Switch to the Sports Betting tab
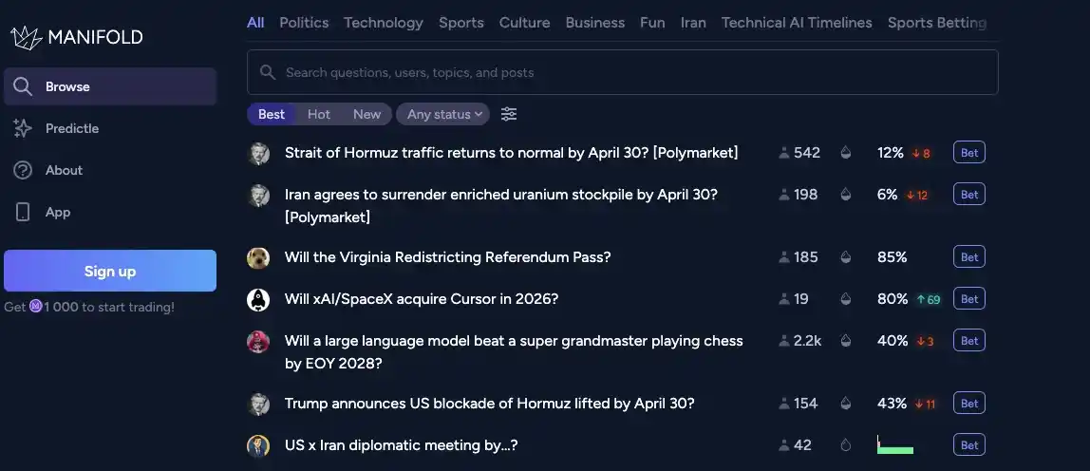This screenshot has width=1090, height=471. coord(937,22)
